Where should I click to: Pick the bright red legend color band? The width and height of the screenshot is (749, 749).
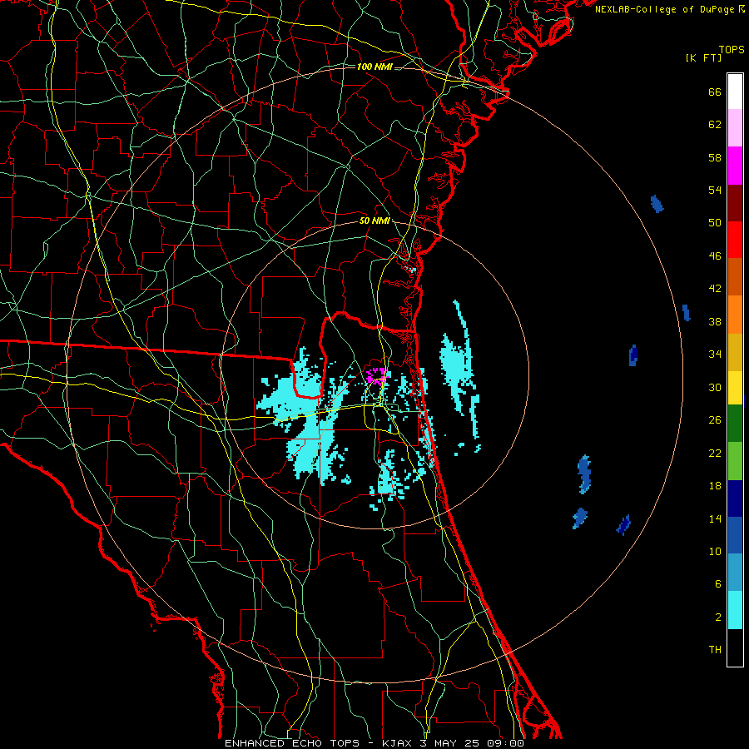735,240
